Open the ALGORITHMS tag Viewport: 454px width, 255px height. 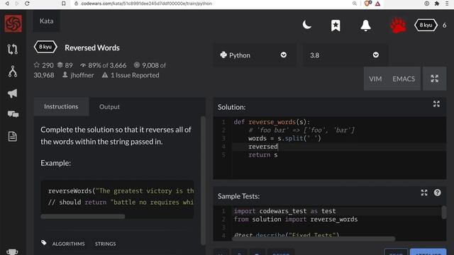tap(69, 244)
